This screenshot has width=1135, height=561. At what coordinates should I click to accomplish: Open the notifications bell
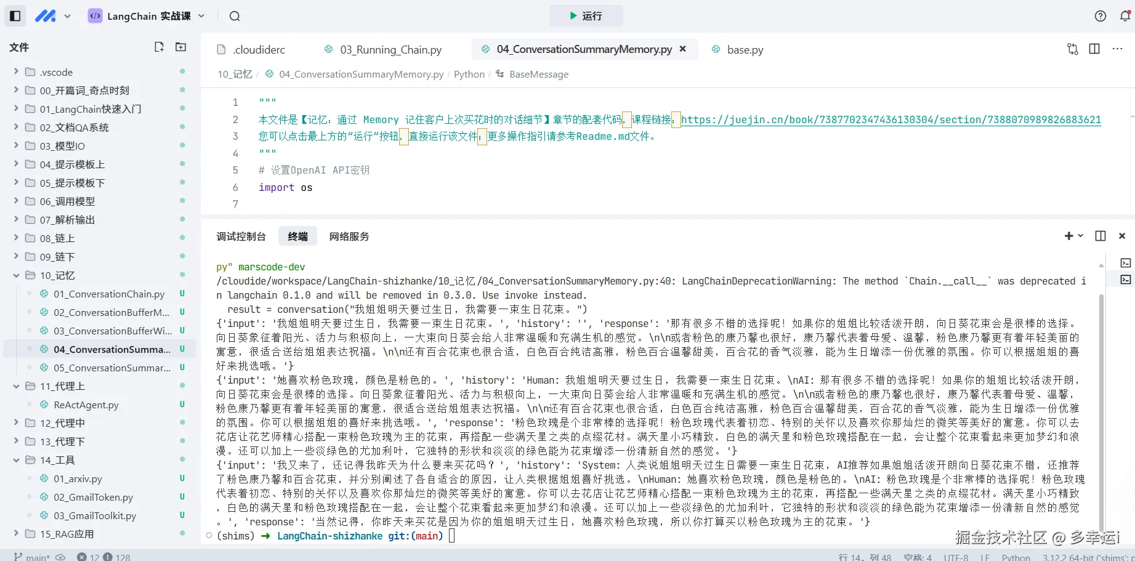(x=1125, y=16)
